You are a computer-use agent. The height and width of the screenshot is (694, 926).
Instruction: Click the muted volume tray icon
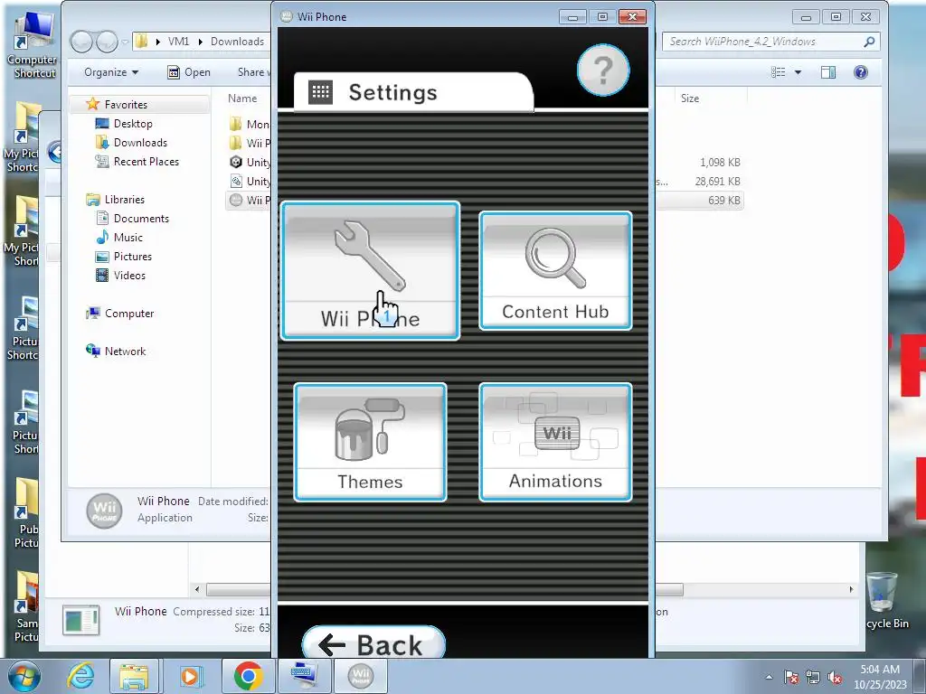tap(835, 677)
